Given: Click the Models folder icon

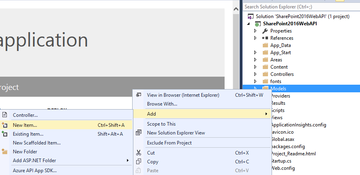Looking at the screenshot, I should click(x=265, y=89).
